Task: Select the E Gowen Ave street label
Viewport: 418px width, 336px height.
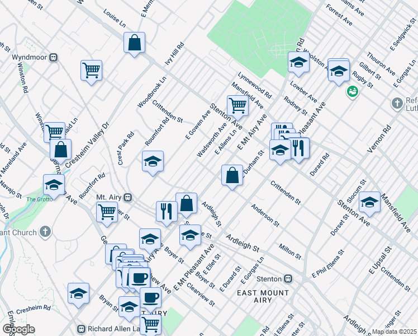Action: tap(198, 125)
